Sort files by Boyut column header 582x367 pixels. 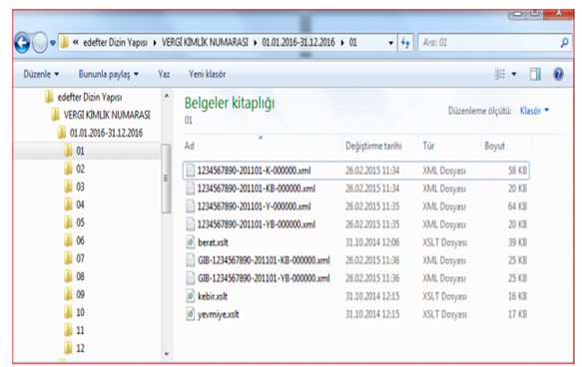click(494, 146)
